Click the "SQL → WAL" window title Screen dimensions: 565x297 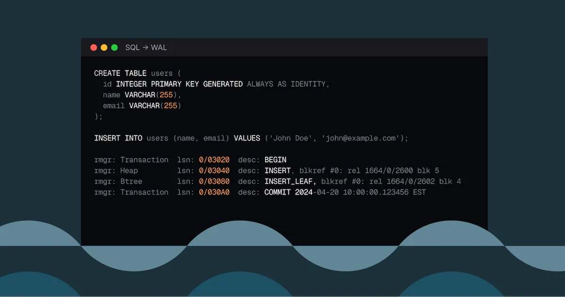click(146, 47)
